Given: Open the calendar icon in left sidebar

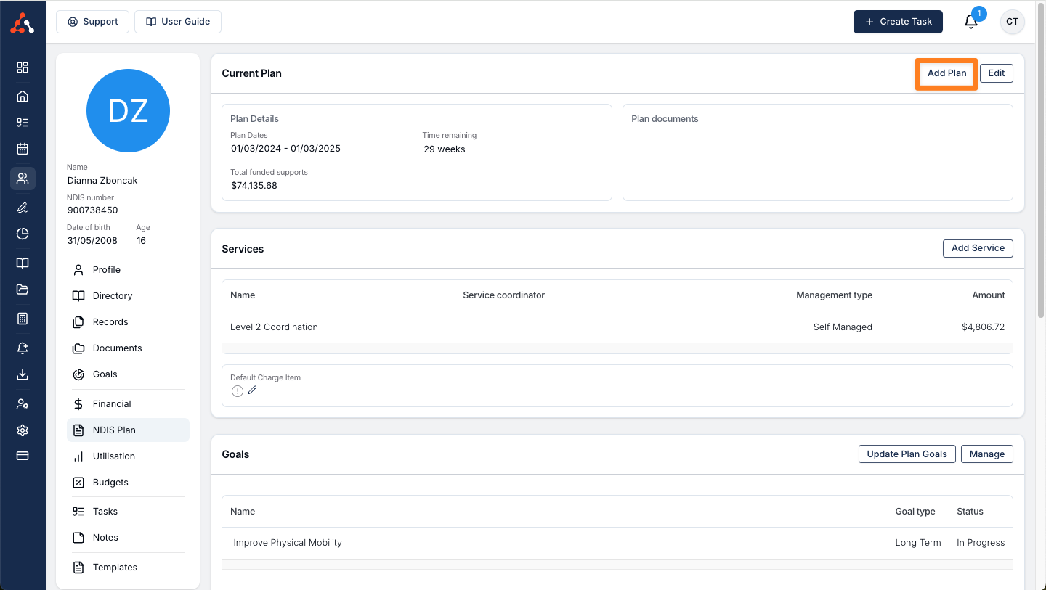Looking at the screenshot, I should 23,149.
